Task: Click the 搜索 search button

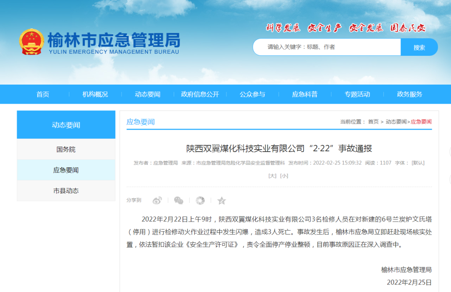Action: point(419,47)
